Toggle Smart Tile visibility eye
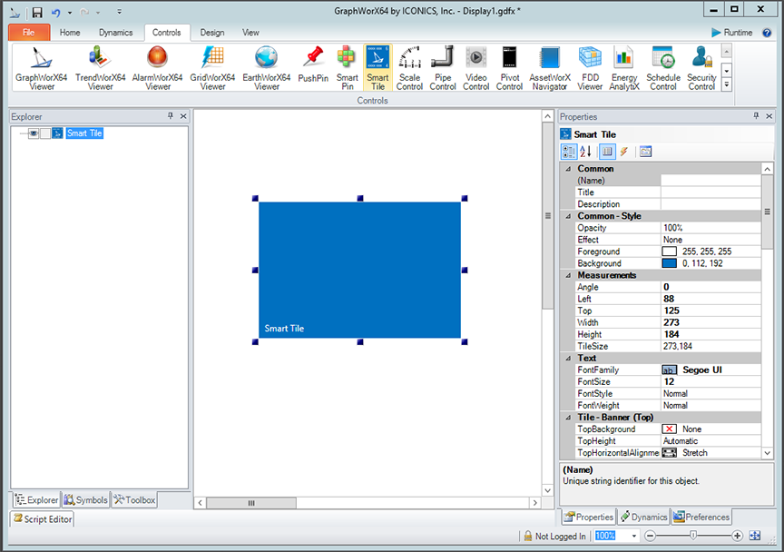The image size is (784, 552). [x=34, y=133]
